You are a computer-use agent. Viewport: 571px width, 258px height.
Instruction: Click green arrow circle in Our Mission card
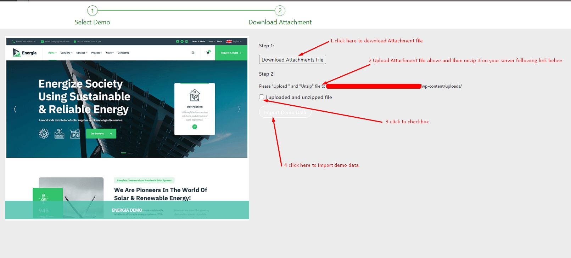point(195,127)
